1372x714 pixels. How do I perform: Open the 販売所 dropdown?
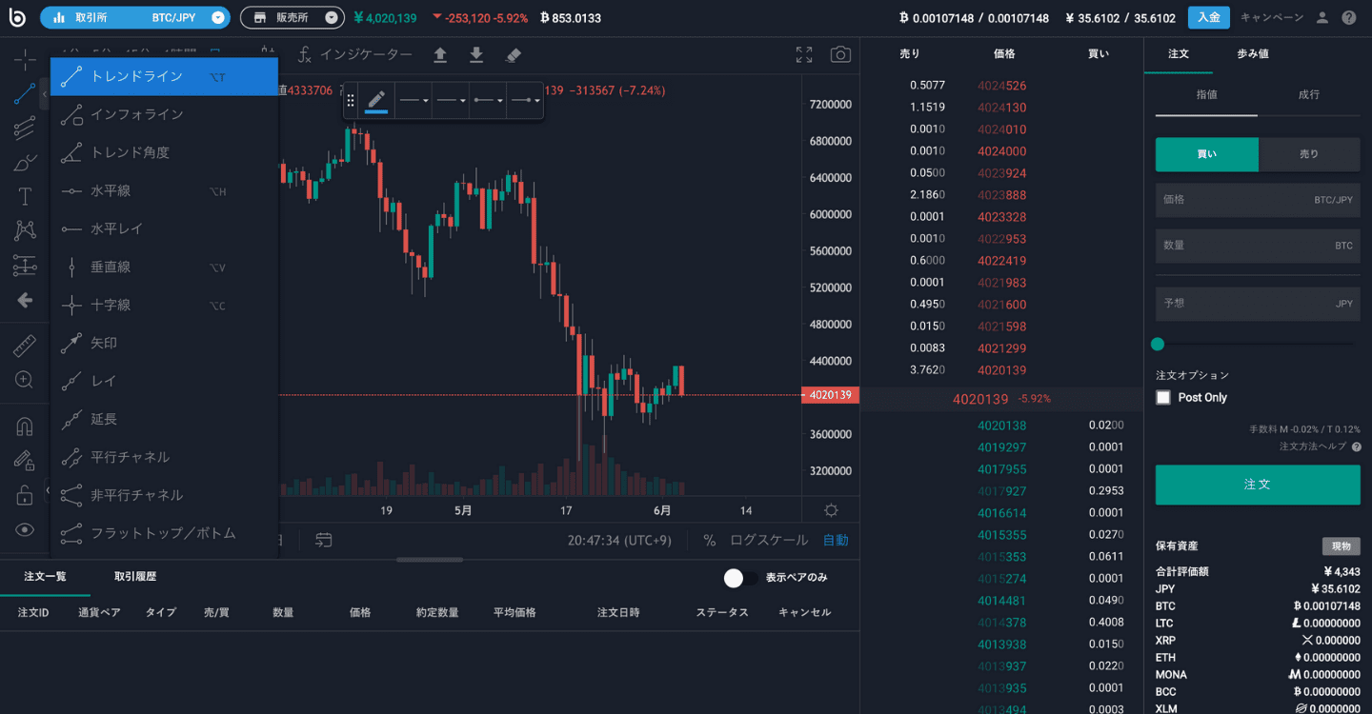[x=292, y=17]
